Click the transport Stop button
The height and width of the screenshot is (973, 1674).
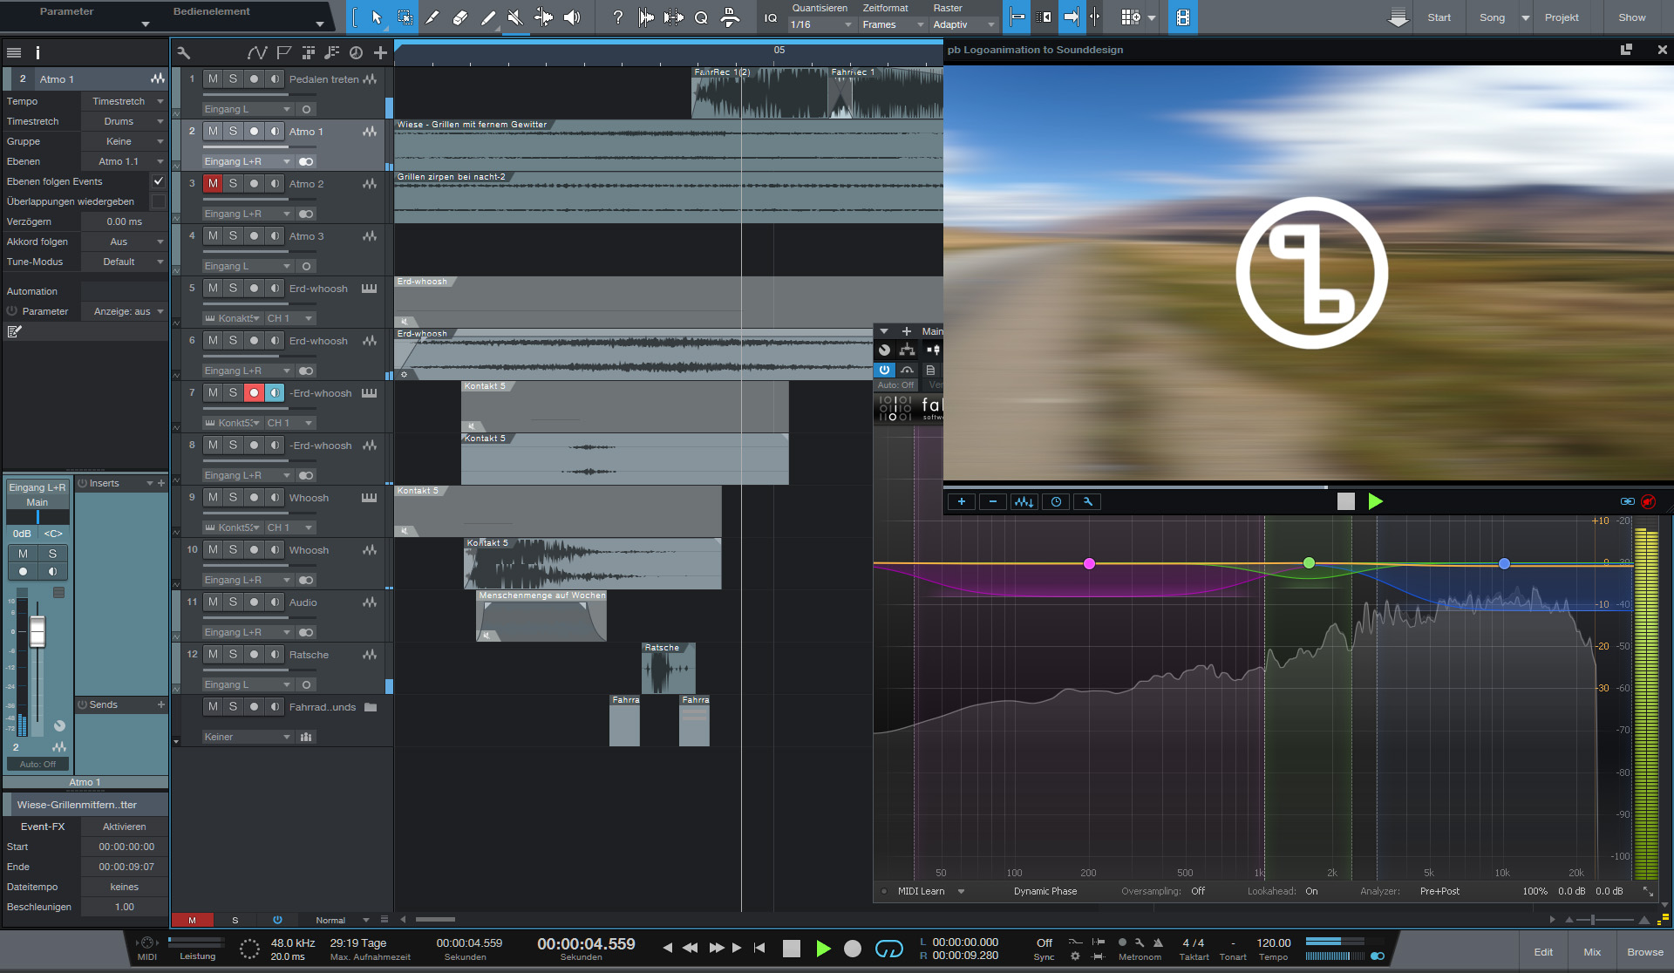[792, 949]
